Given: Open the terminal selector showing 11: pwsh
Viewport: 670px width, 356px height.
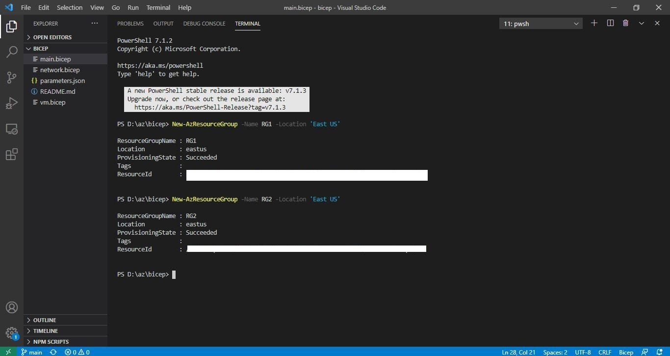Looking at the screenshot, I should (x=540, y=23).
